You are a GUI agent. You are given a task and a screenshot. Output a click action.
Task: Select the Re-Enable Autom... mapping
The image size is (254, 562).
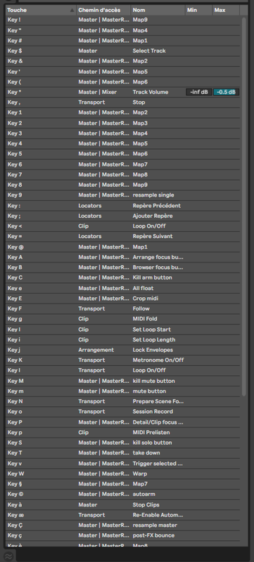tap(158, 515)
